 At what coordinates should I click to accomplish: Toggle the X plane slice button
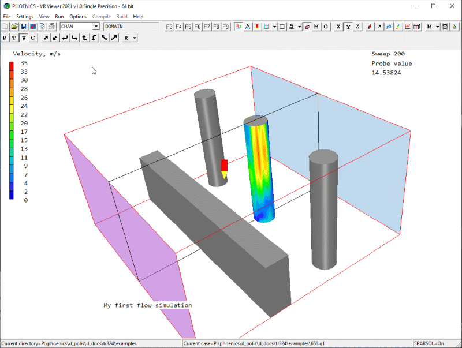(x=338, y=27)
